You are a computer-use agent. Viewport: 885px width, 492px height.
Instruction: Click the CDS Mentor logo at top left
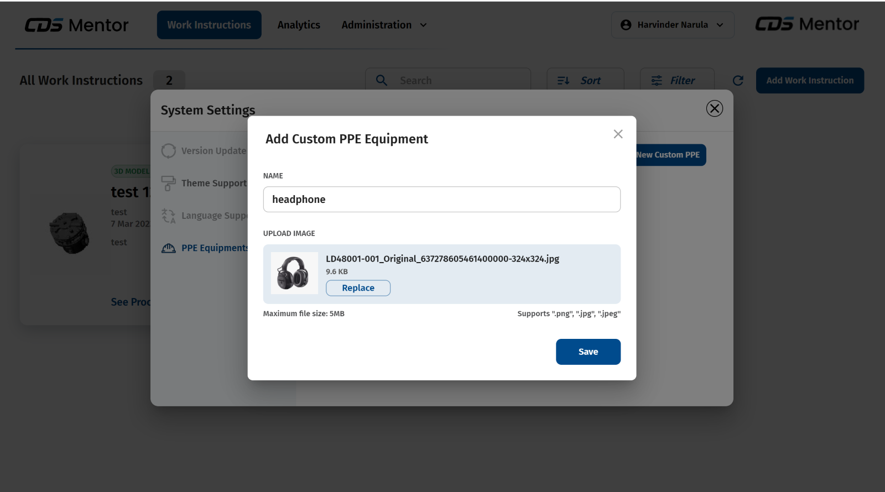[76, 25]
